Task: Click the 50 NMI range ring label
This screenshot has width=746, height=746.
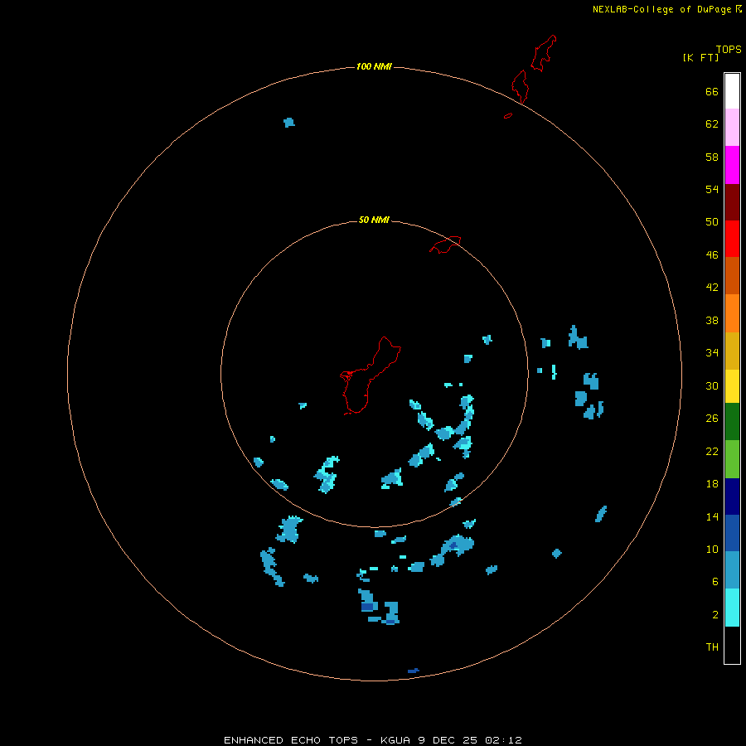Action: click(374, 220)
